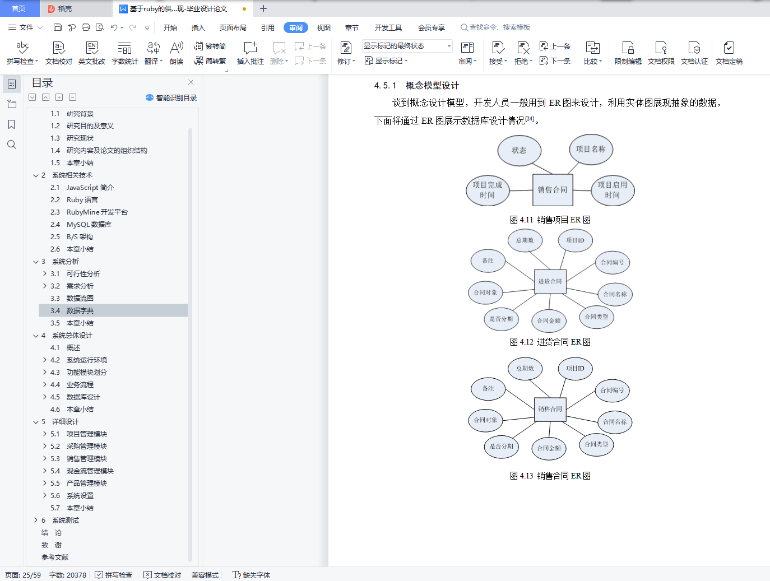Insert a comment (插入批注)
Viewport: 770px width, 581px height.
tap(251, 53)
